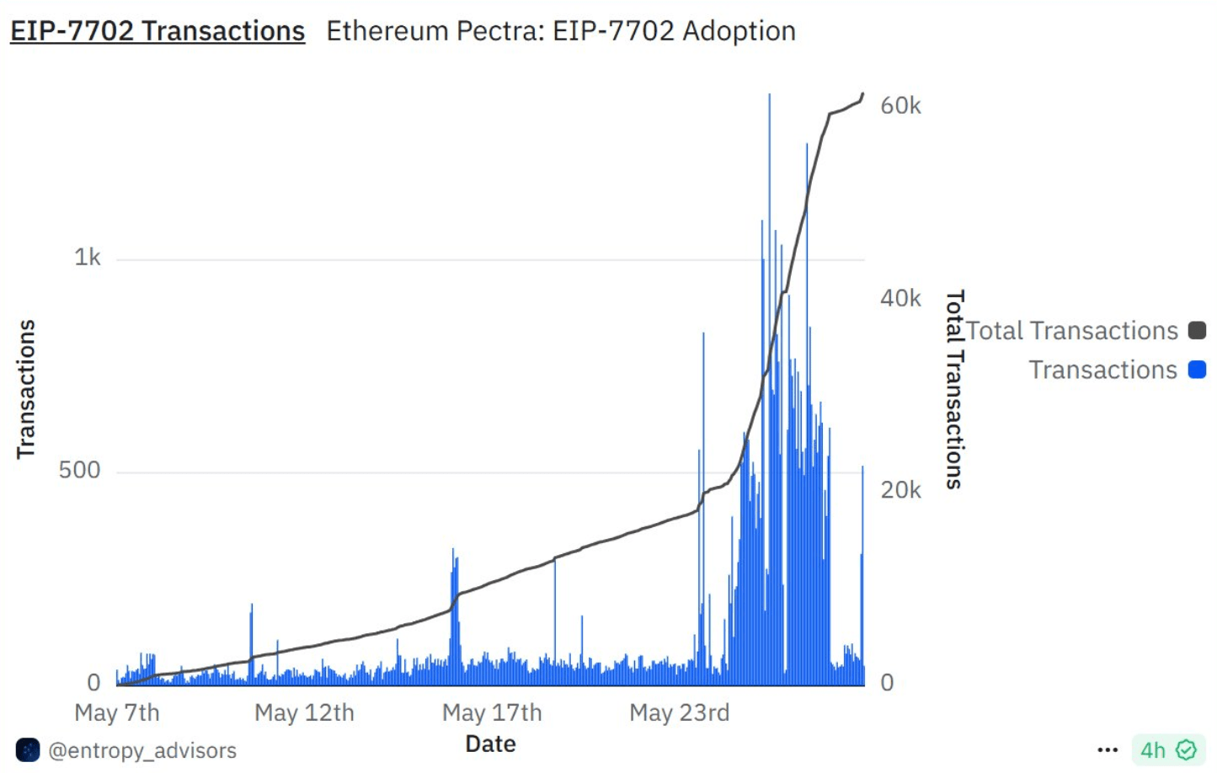Screen dimensions: 1217x773
Task: Select the May 17th axis label
Action: click(492, 712)
